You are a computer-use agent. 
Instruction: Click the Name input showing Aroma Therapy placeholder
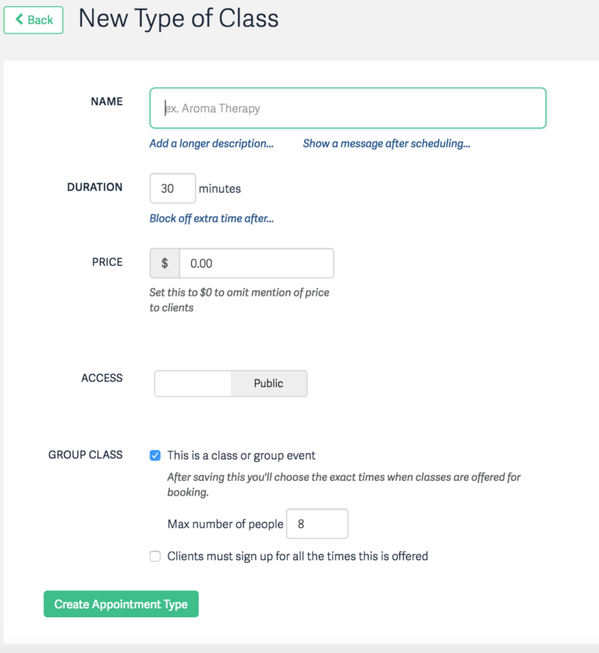(347, 108)
